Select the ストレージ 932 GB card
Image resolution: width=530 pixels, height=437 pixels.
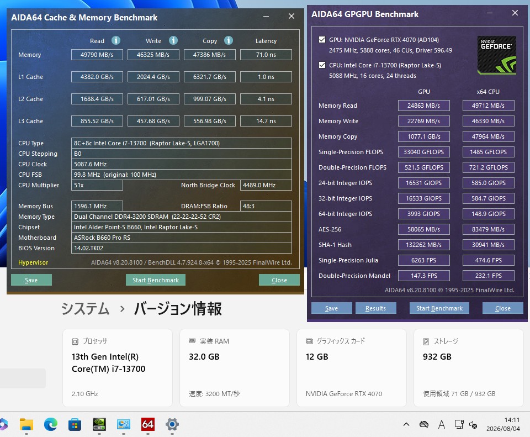click(469, 367)
